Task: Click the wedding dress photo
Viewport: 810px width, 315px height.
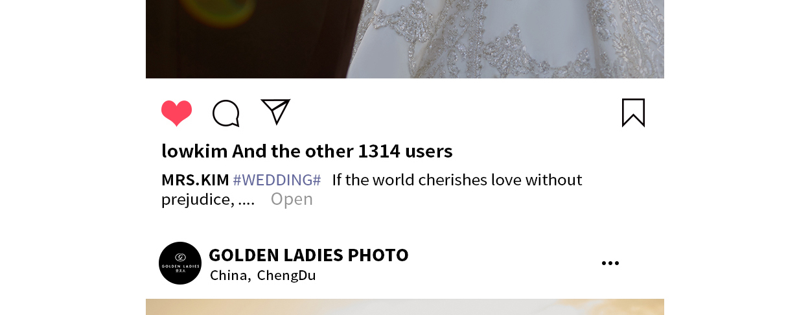Action: [405, 39]
